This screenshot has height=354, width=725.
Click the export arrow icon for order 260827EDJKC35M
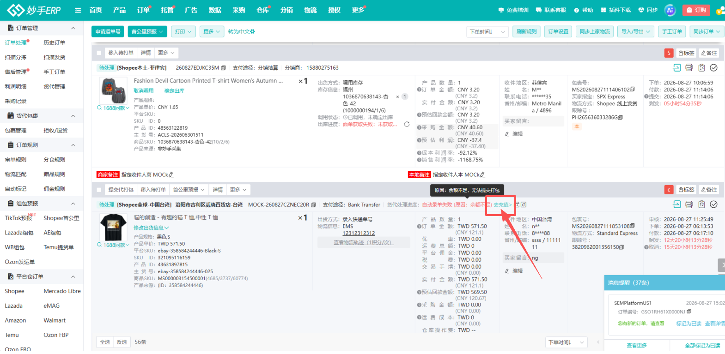point(677,68)
